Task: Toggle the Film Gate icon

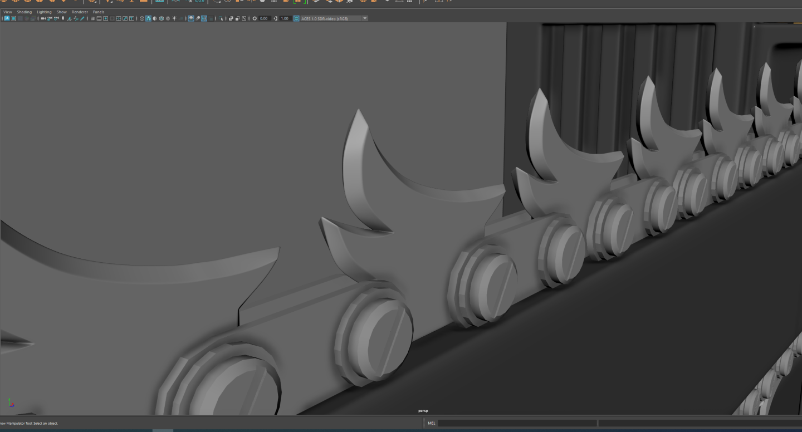Action: click(99, 18)
